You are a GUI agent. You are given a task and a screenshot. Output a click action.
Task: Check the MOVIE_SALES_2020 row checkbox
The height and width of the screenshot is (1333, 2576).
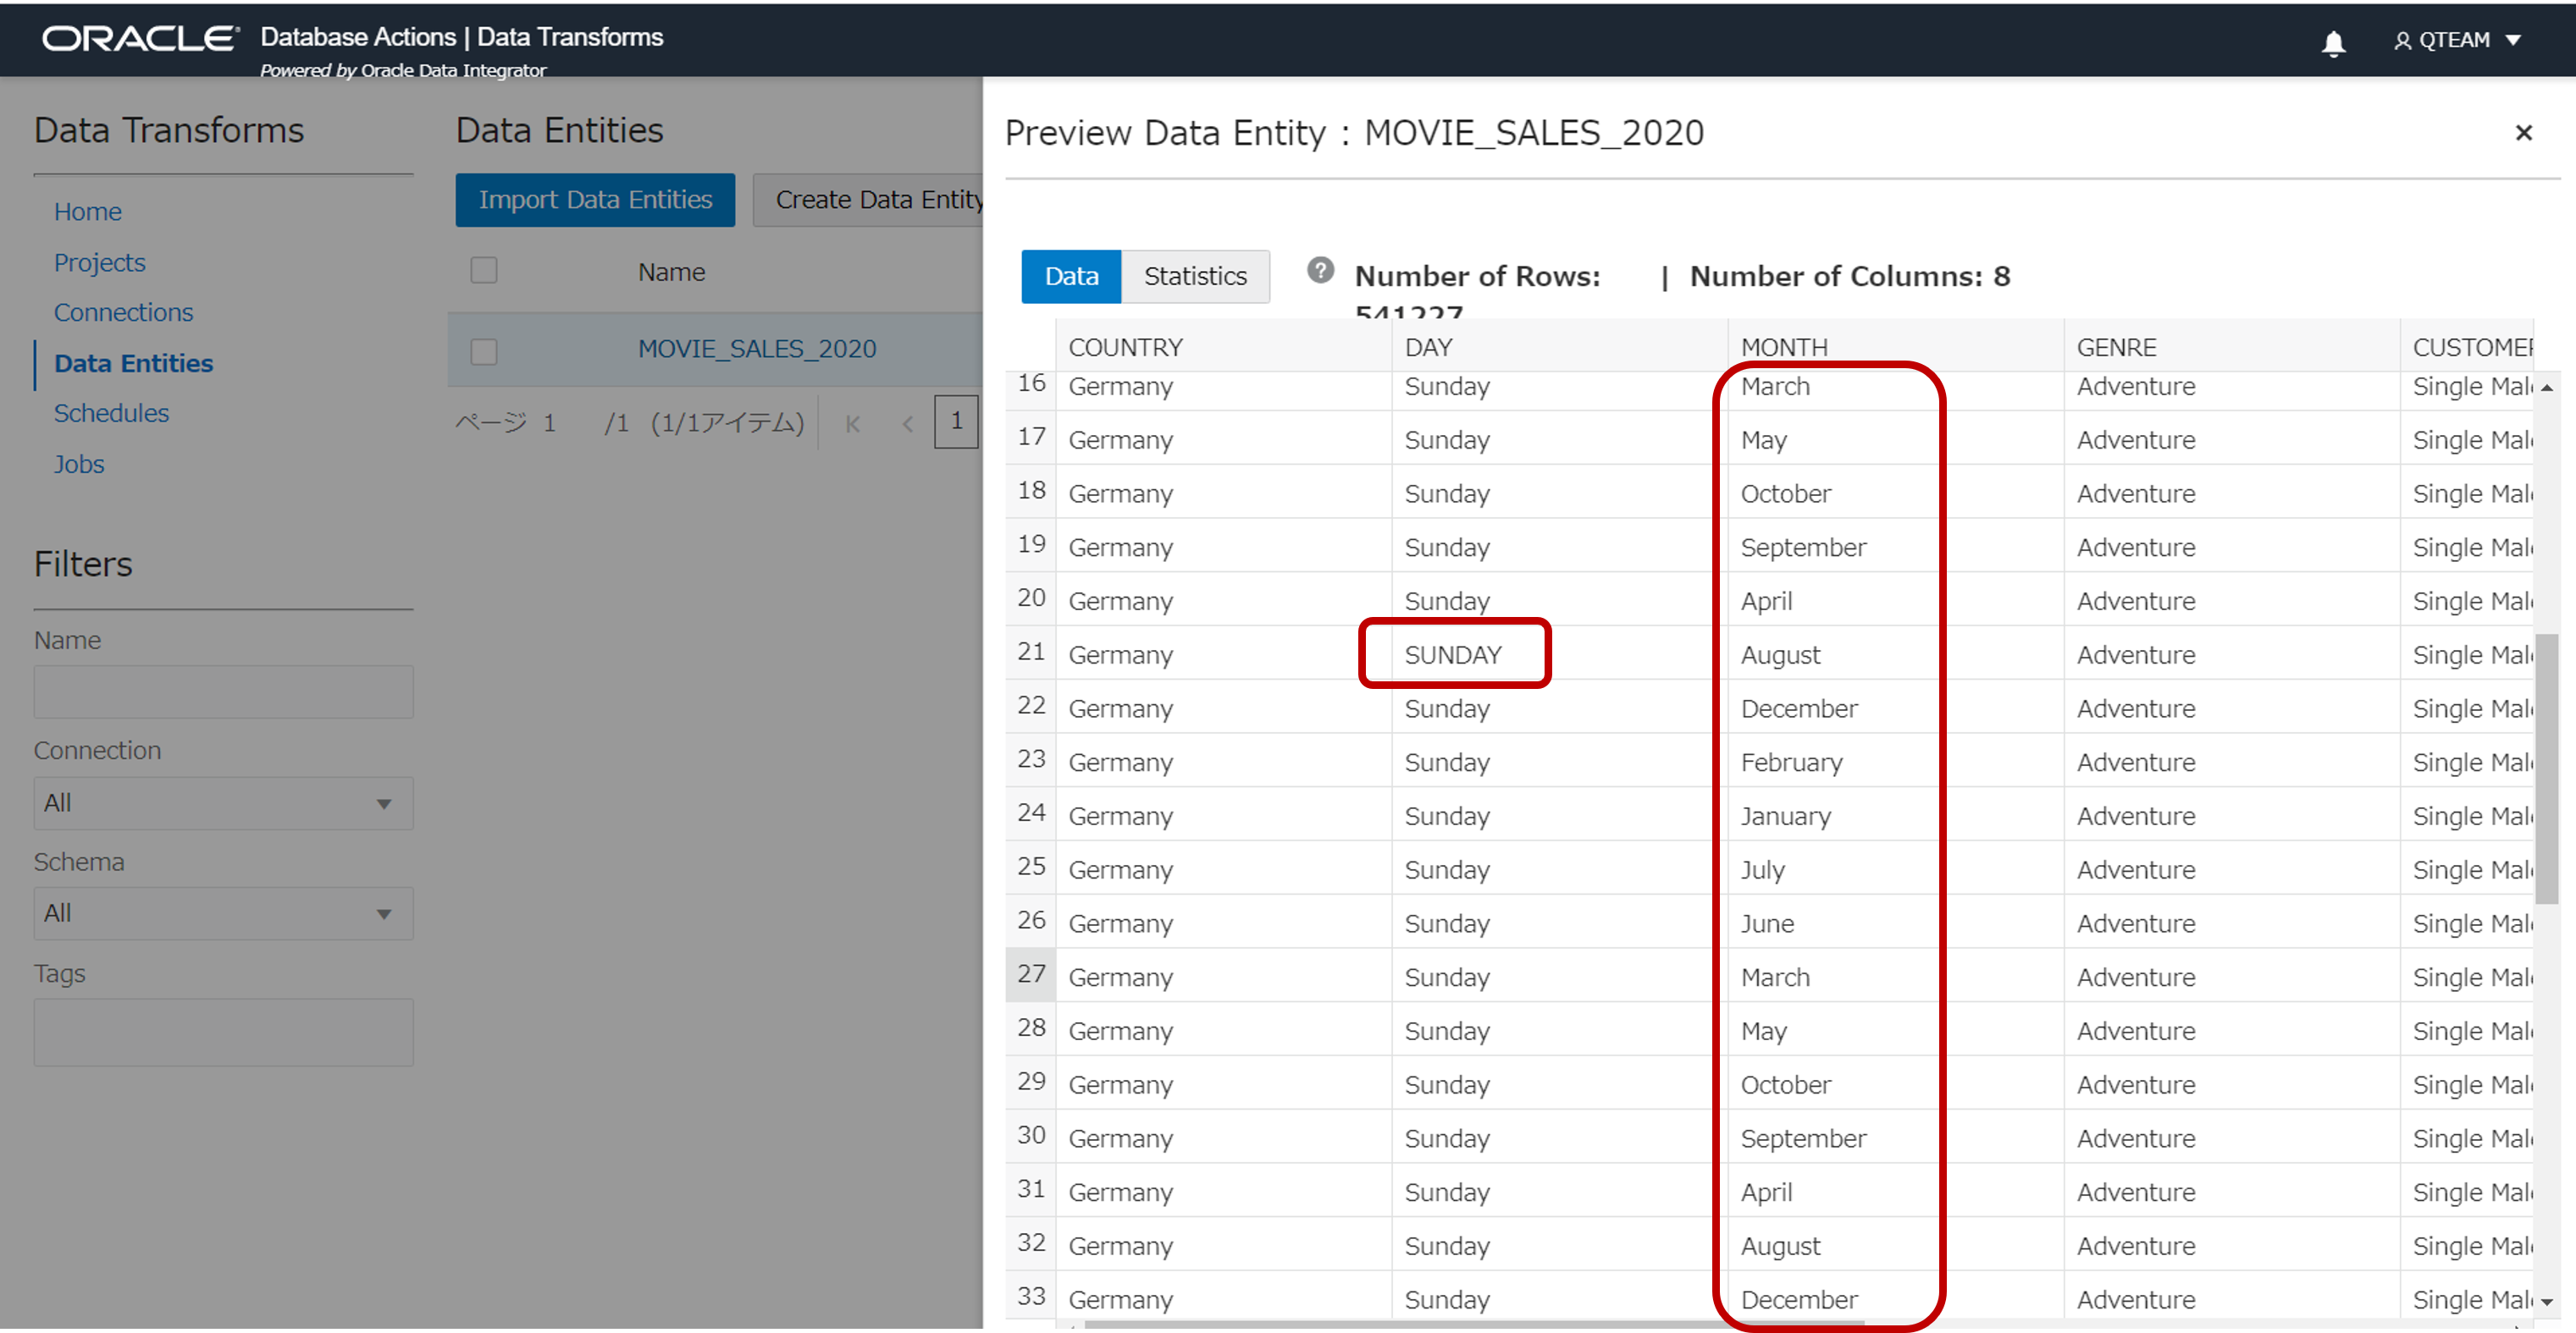coord(484,350)
